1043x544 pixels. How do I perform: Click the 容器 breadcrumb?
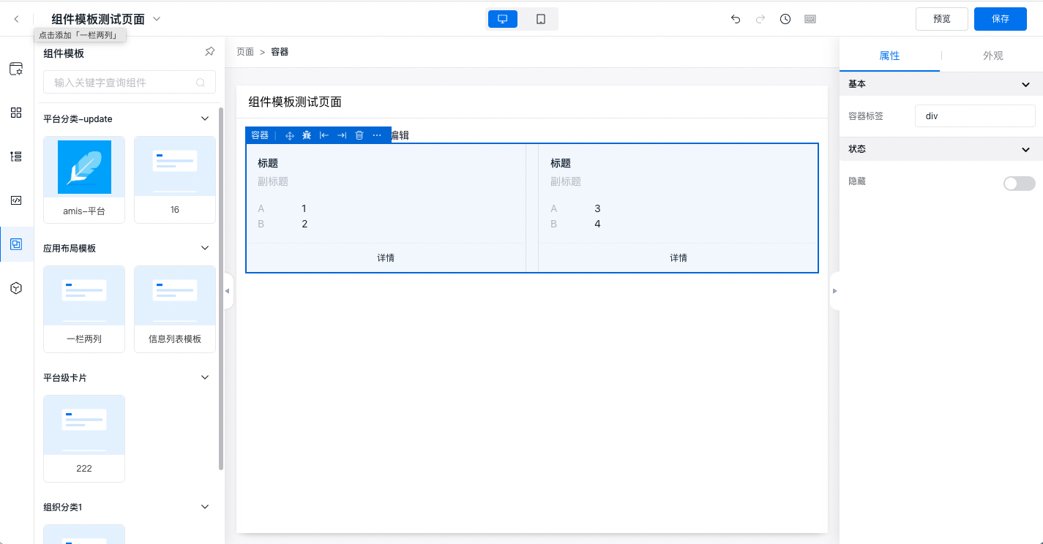[280, 52]
